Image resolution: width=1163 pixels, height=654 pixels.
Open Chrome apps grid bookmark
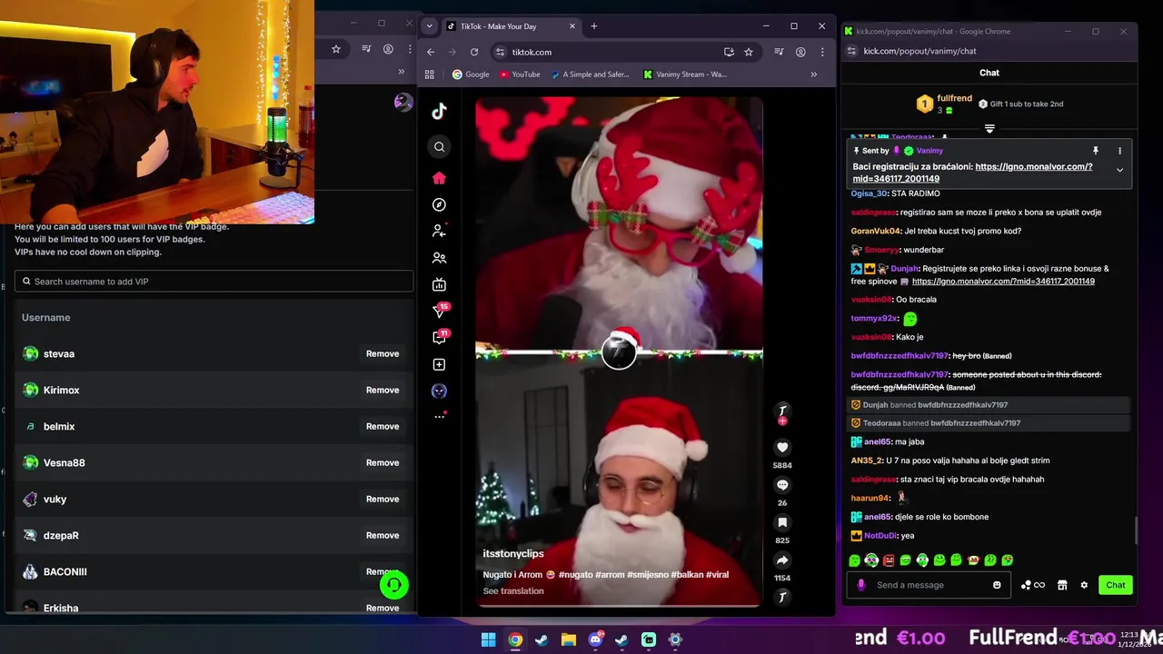[430, 74]
